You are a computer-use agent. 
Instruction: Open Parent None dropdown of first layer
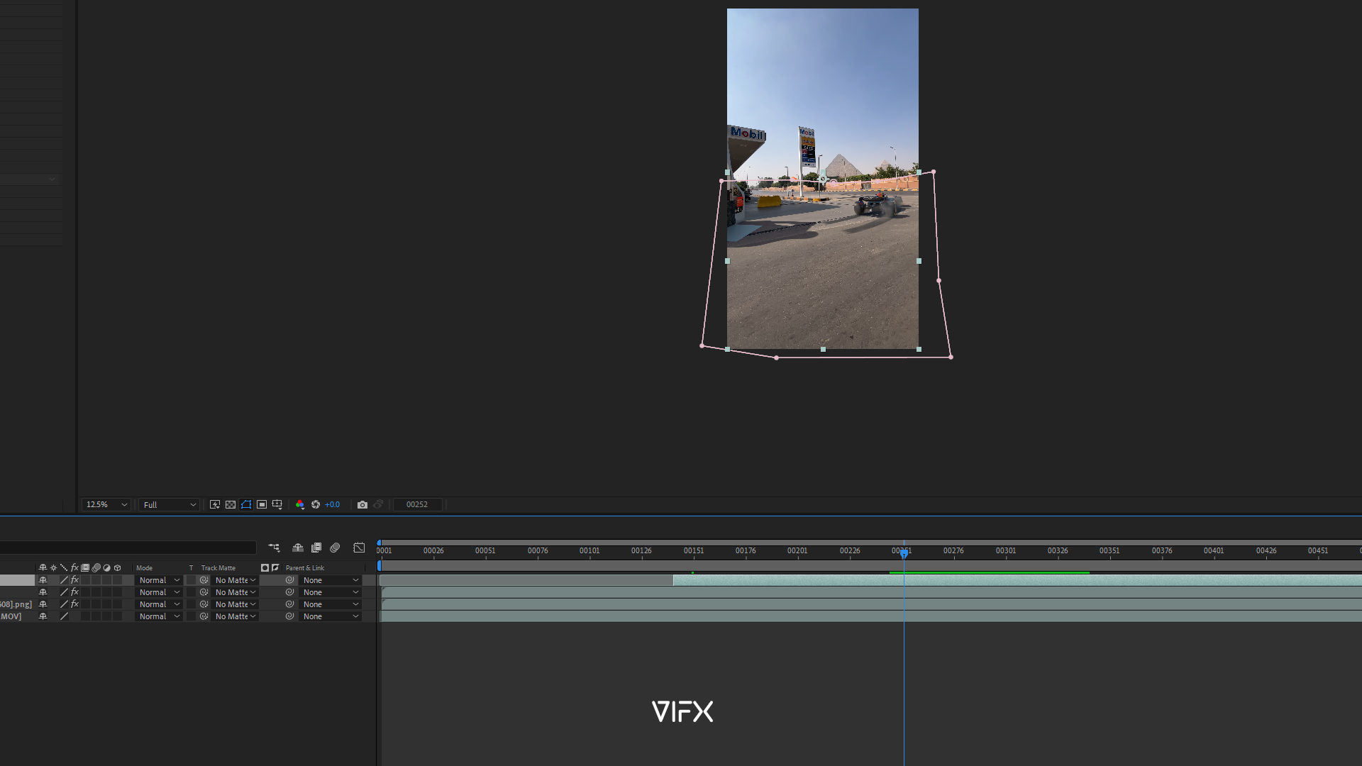tap(331, 580)
